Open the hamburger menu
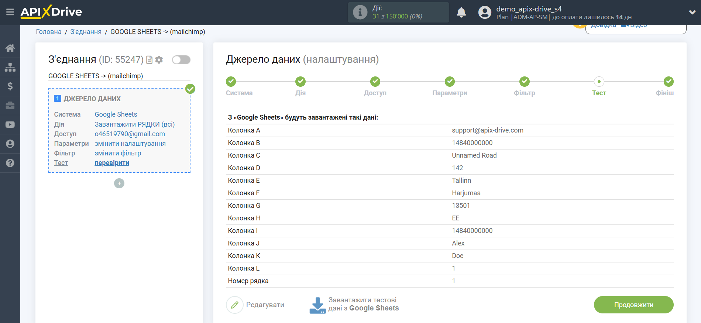The height and width of the screenshot is (323, 701). (x=10, y=12)
